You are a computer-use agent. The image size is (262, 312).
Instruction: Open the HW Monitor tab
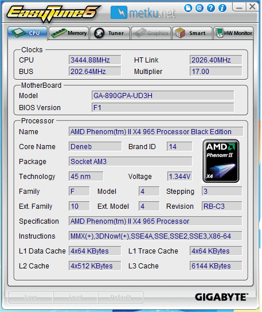233,33
